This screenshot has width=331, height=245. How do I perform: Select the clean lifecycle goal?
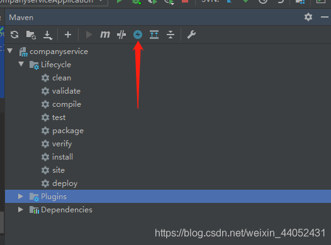pos(62,78)
